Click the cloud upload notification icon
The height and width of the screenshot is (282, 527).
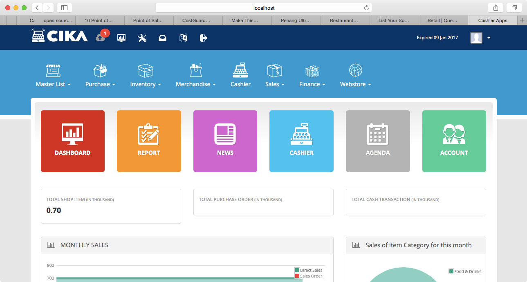(101, 38)
